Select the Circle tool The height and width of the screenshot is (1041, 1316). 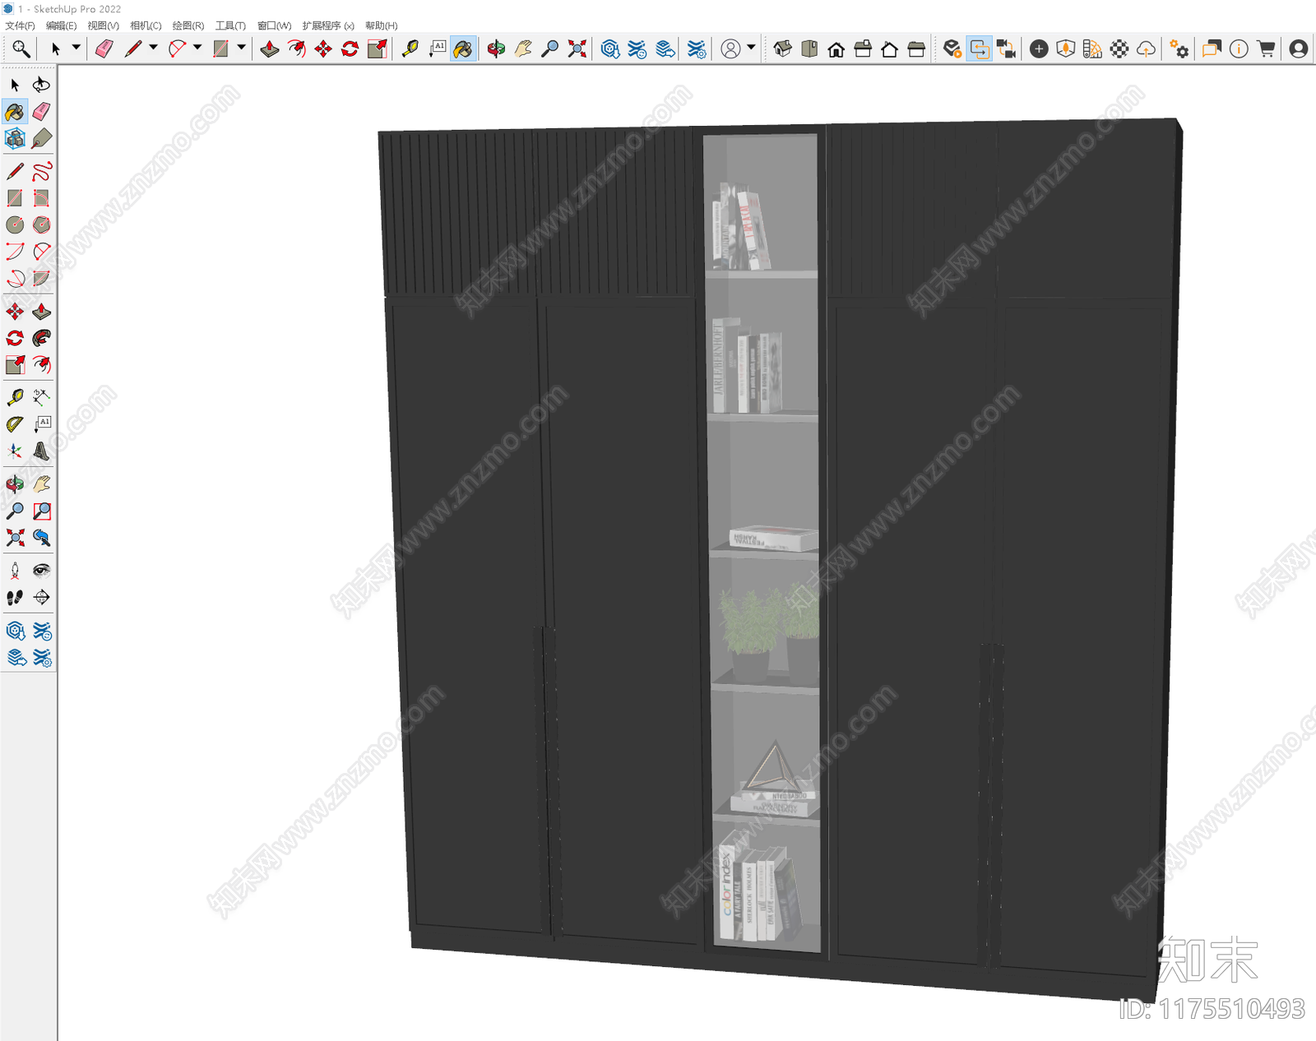click(x=15, y=224)
